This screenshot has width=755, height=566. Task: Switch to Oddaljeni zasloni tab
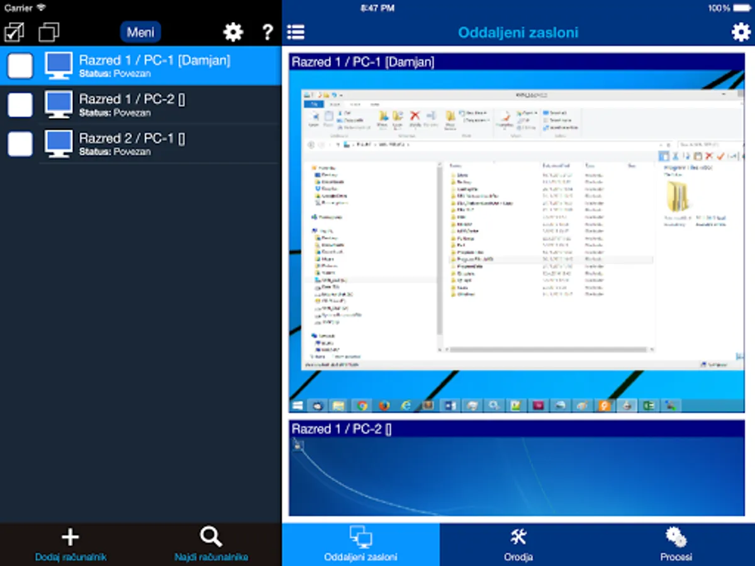pos(361,545)
